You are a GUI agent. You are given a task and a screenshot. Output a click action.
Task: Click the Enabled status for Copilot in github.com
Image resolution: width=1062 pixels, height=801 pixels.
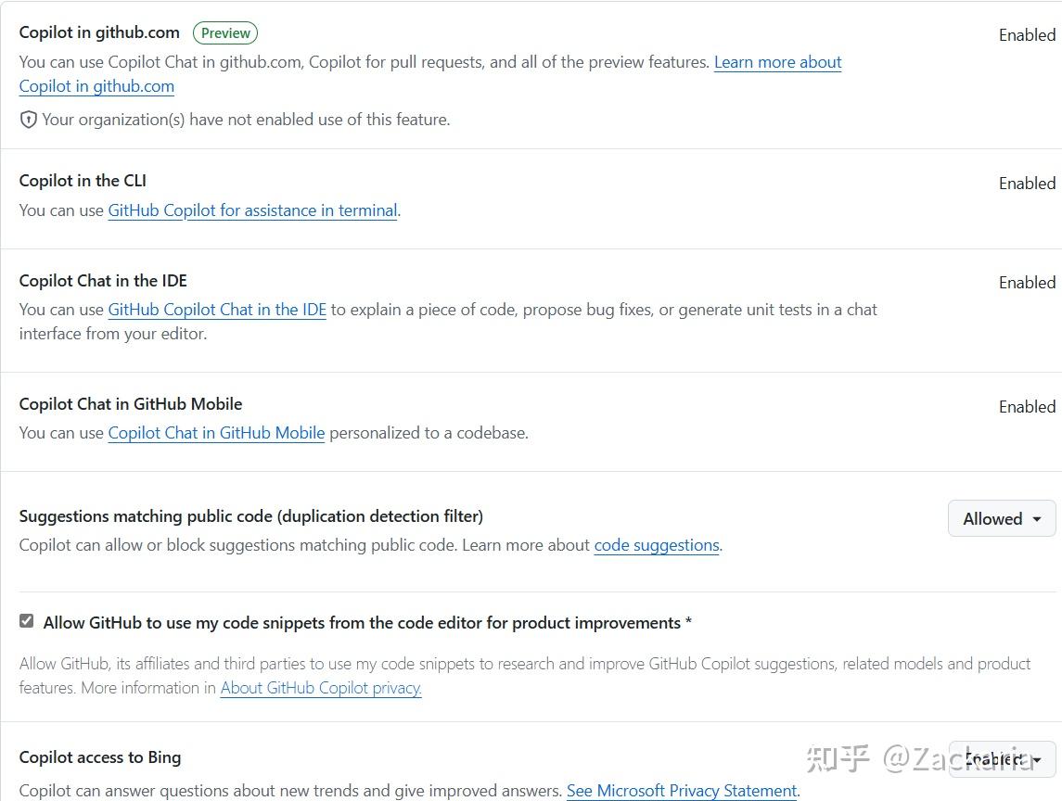click(1026, 34)
